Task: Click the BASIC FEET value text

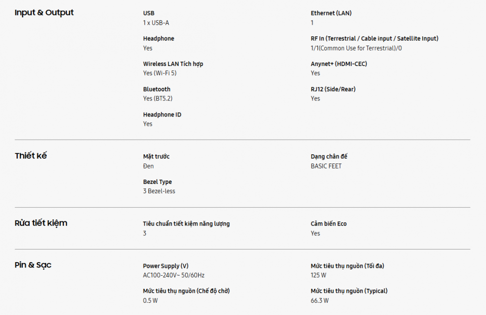Action: pyautogui.click(x=326, y=166)
